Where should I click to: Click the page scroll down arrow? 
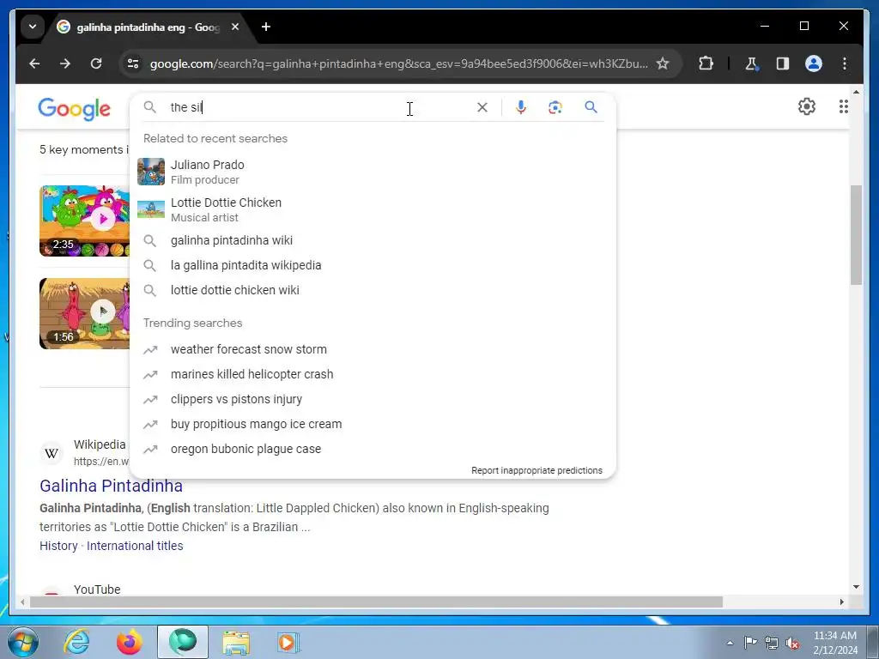click(856, 587)
